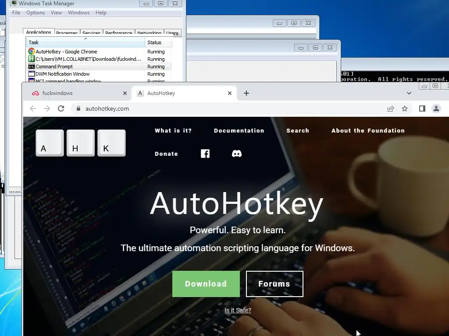Open the Discord icon link

click(x=236, y=154)
